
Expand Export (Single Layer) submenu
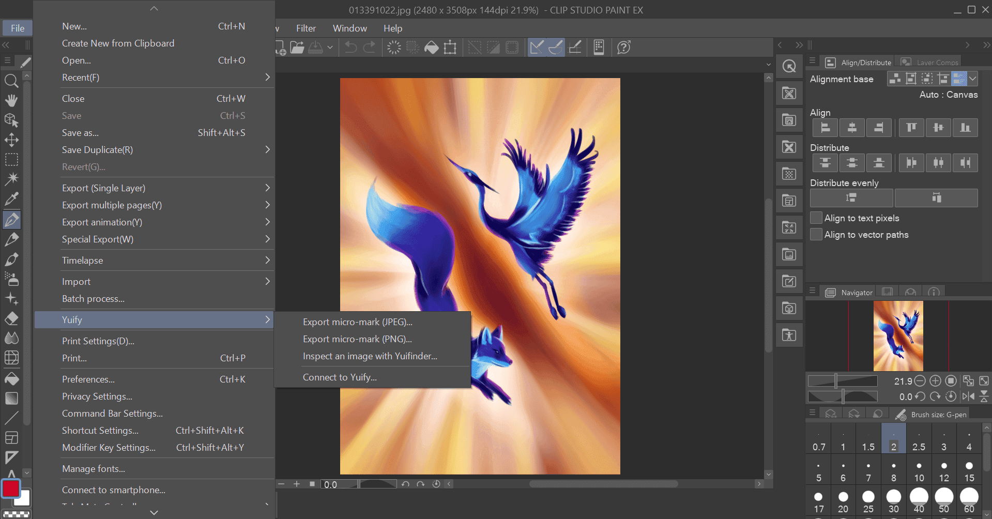pyautogui.click(x=154, y=188)
